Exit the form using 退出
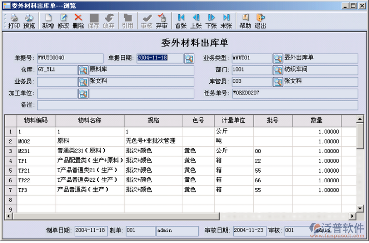The width and height of the screenshot is (369, 243). [x=261, y=21]
